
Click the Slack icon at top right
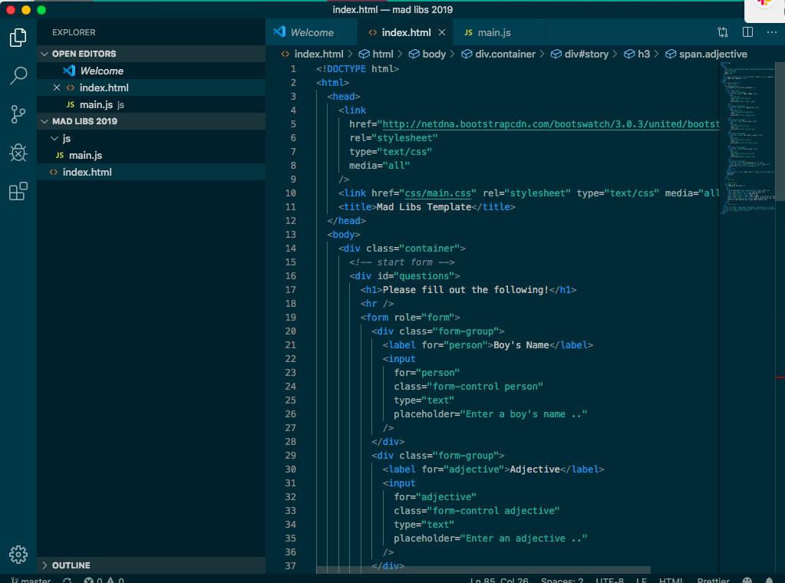pyautogui.click(x=764, y=5)
